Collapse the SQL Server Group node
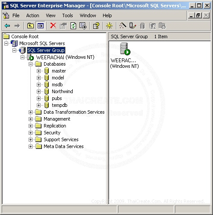Image resolution: width=213 pixels, height=215 pixels. [14, 50]
